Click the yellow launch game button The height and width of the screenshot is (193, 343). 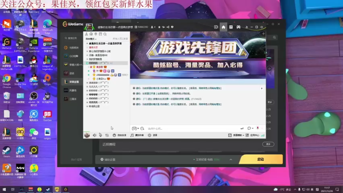pyautogui.click(x=261, y=159)
